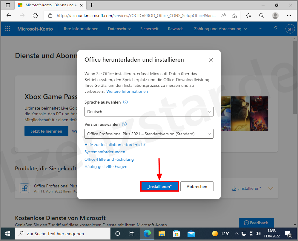Click help icon beside Sprache auswählen
Viewport: 298px width, 241px height.
(125, 102)
